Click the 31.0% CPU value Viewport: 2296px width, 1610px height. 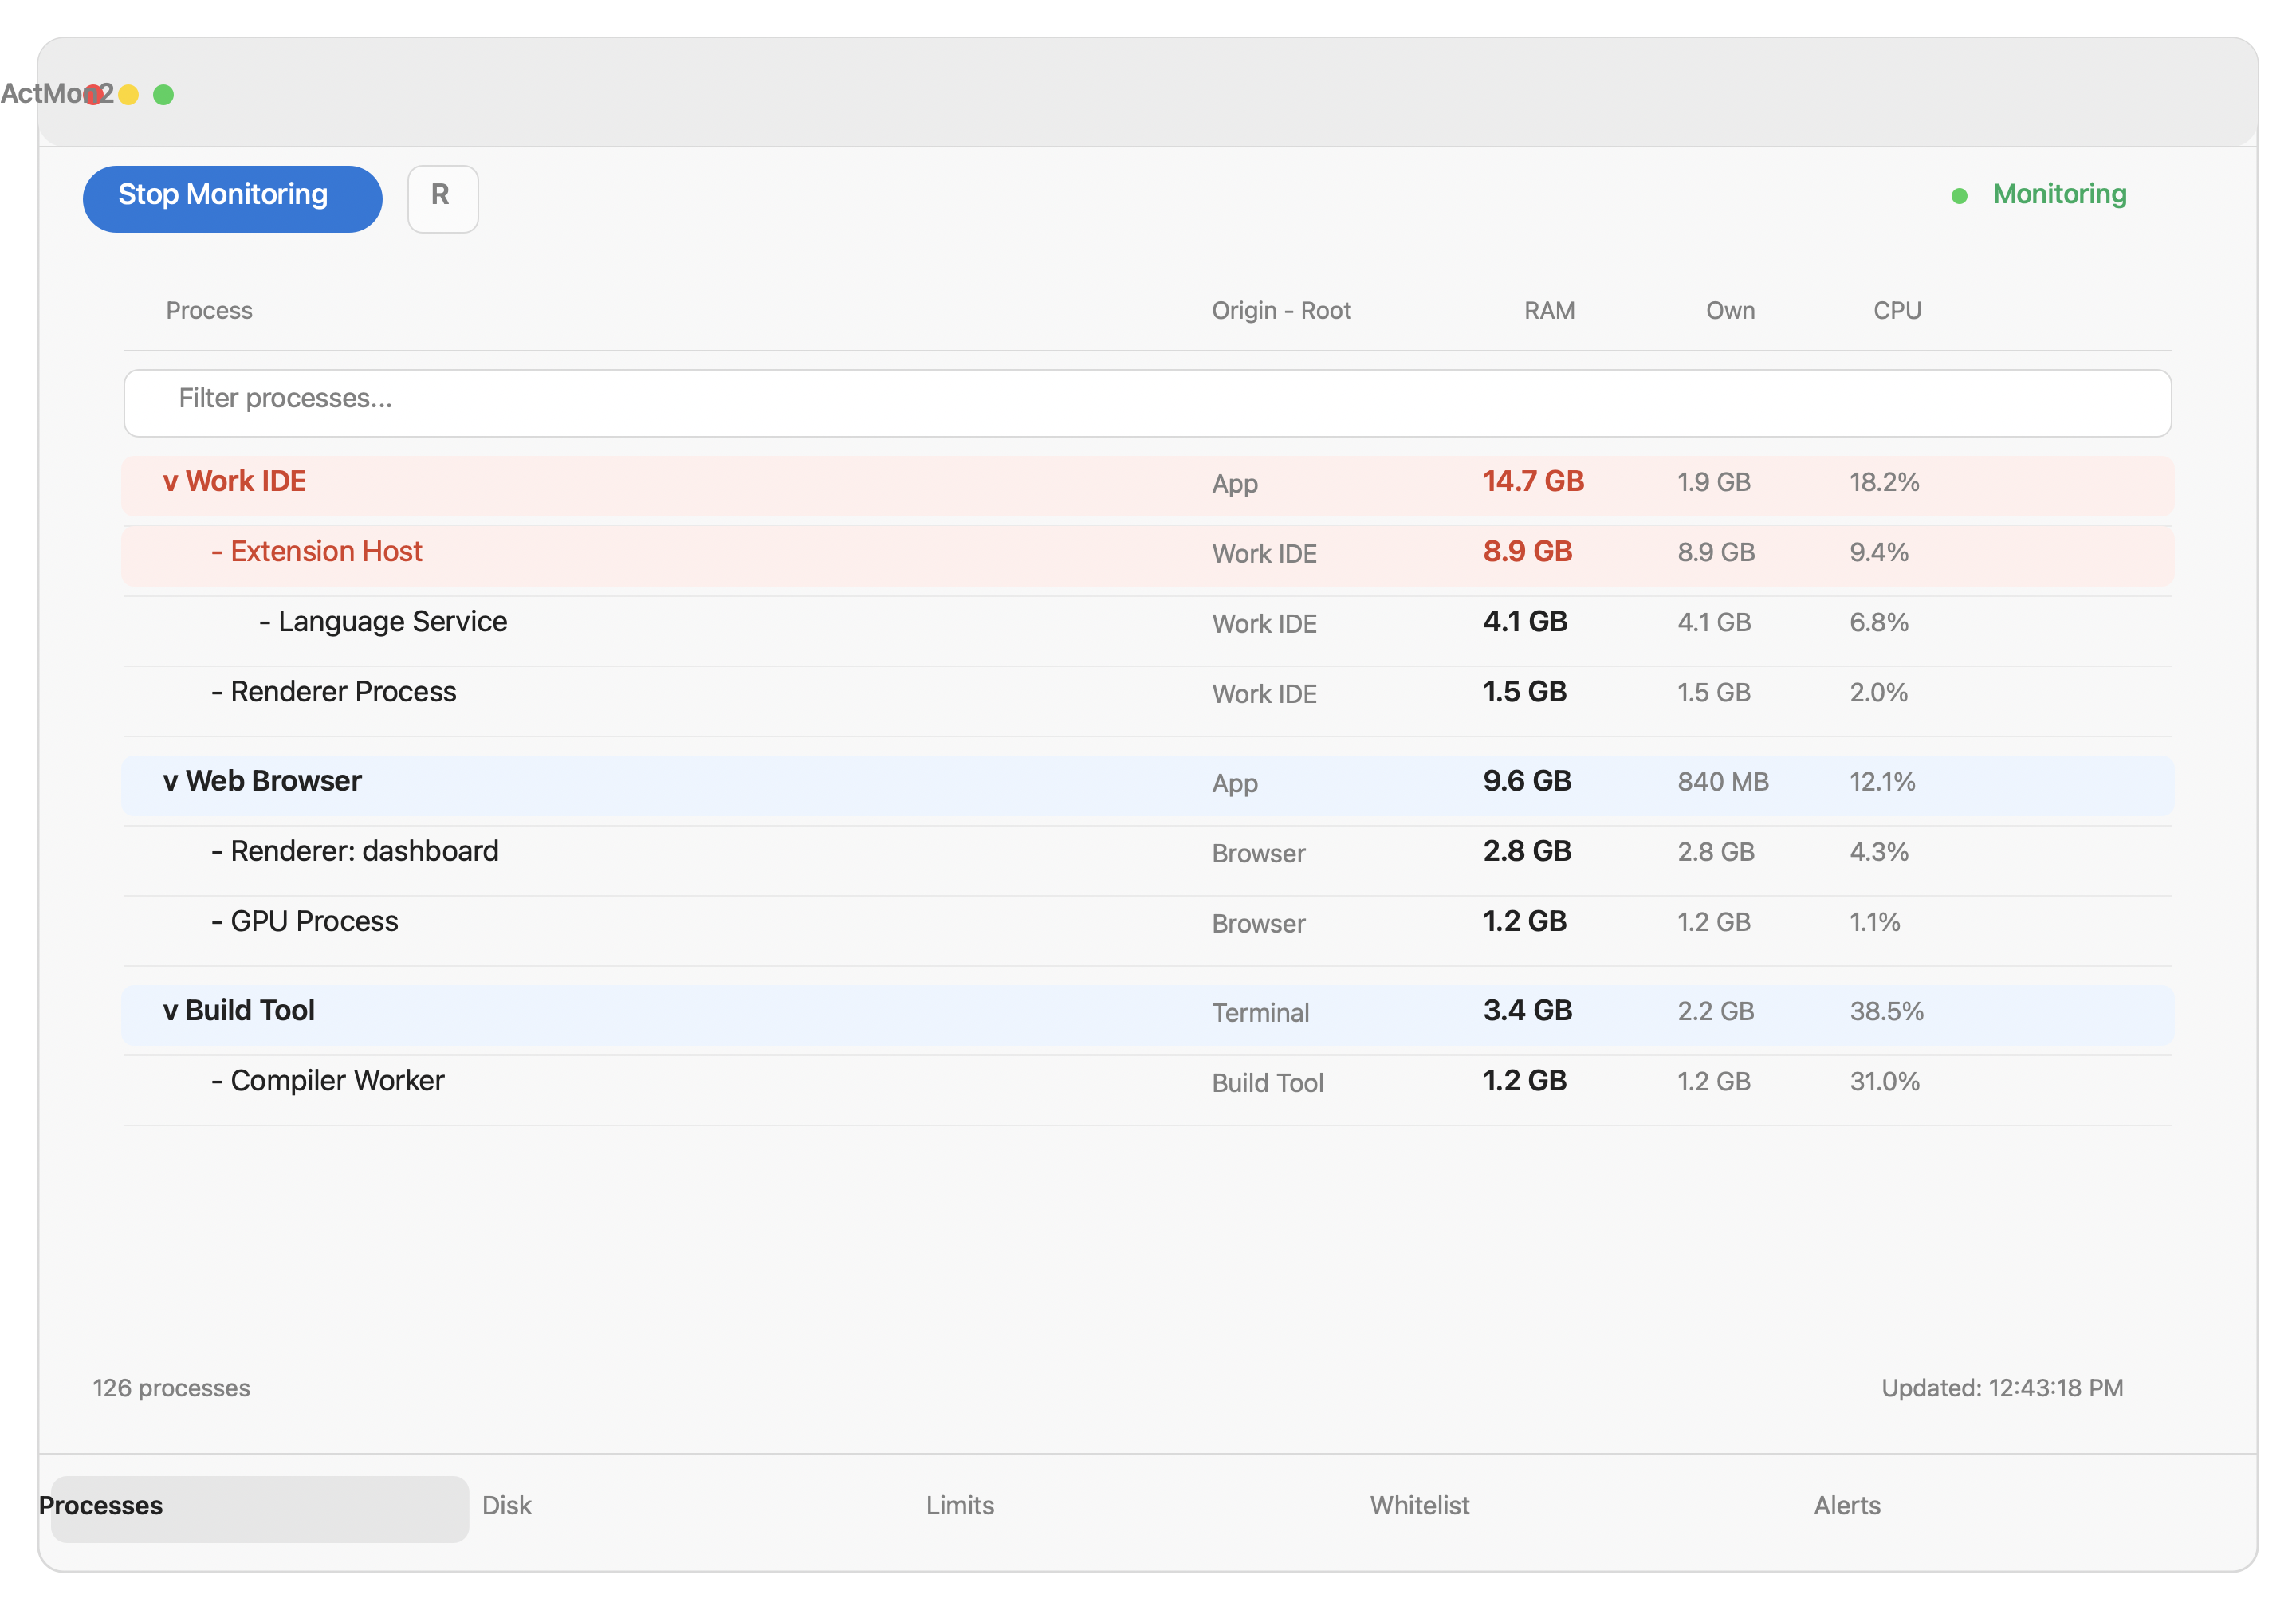coord(1884,1082)
